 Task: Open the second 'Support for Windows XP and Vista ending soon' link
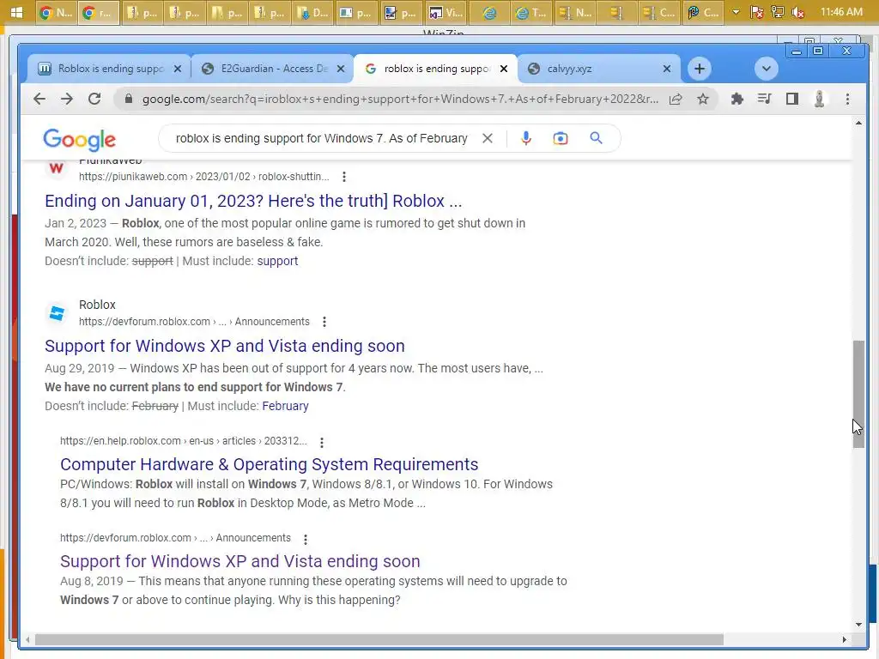click(240, 561)
